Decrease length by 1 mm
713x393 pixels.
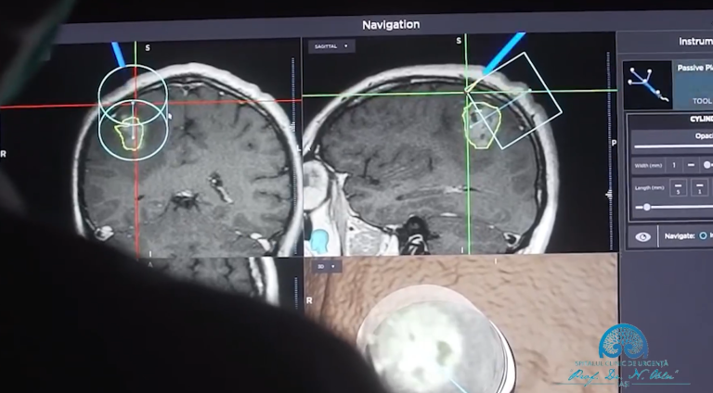pyautogui.click(x=699, y=187)
